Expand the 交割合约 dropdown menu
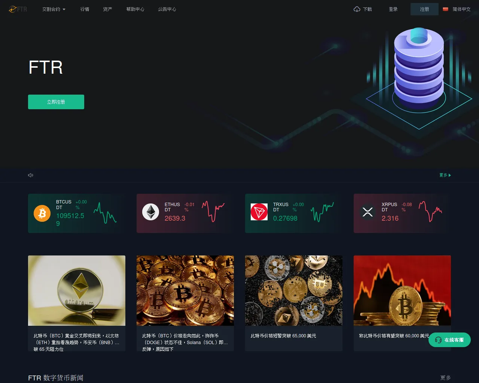 click(x=54, y=9)
